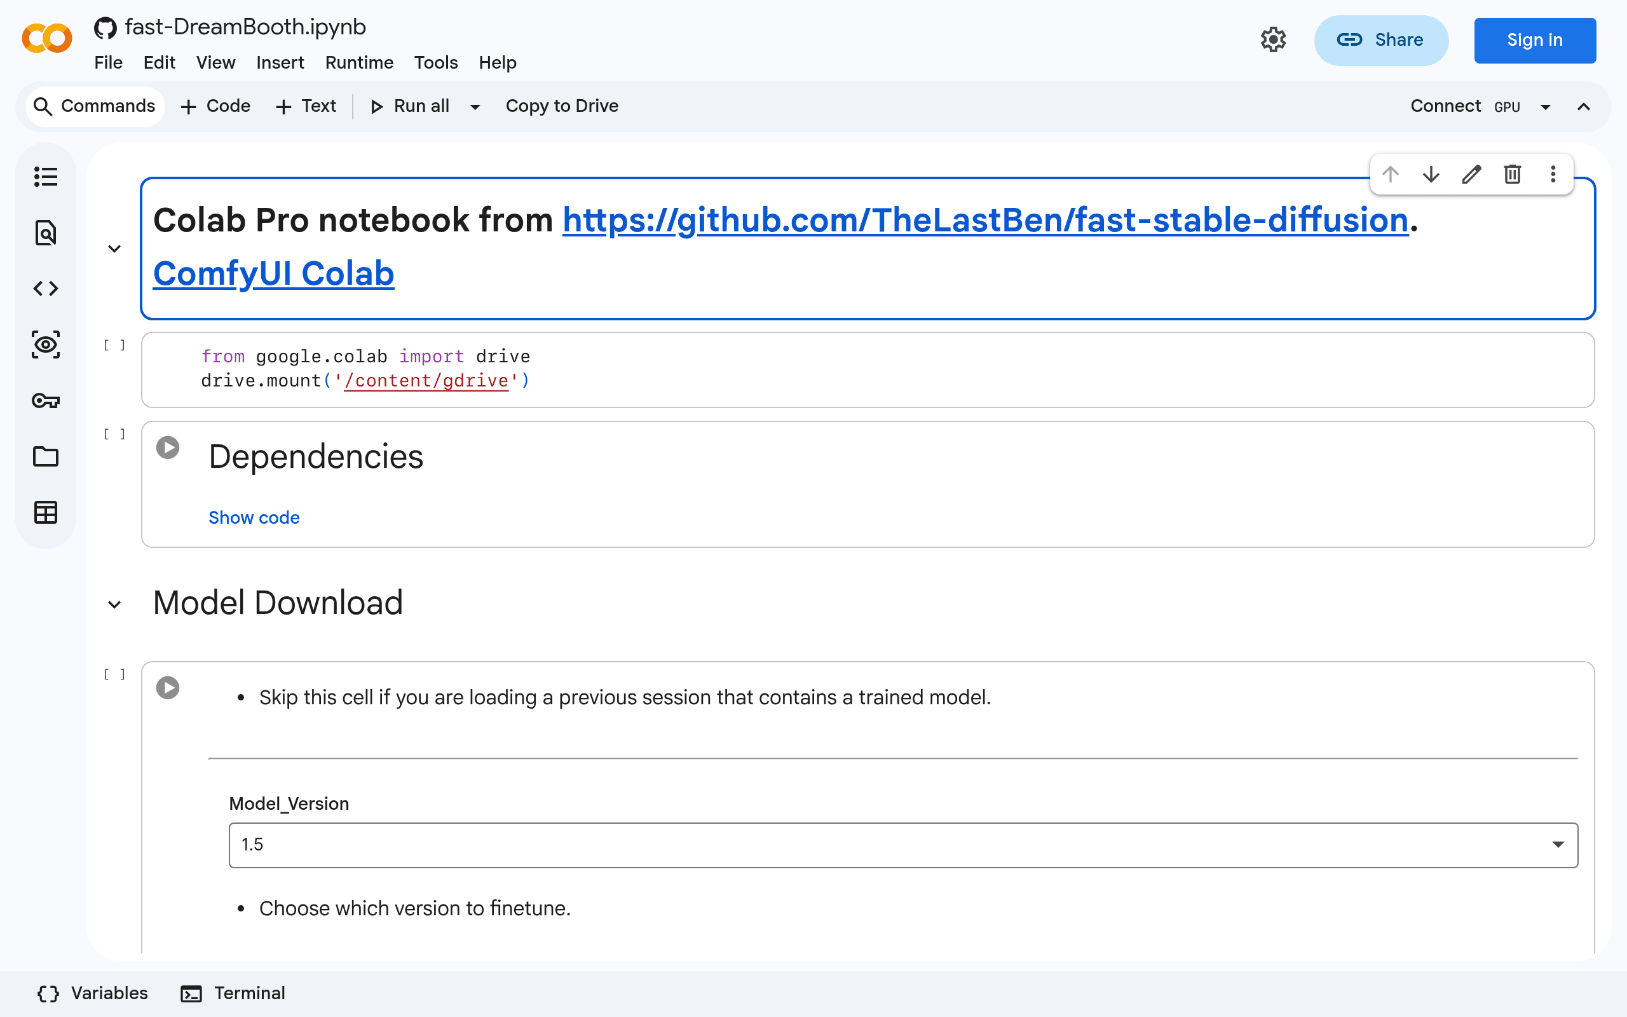Open the Table of contents sidebar icon
The image size is (1627, 1017).
tap(46, 177)
